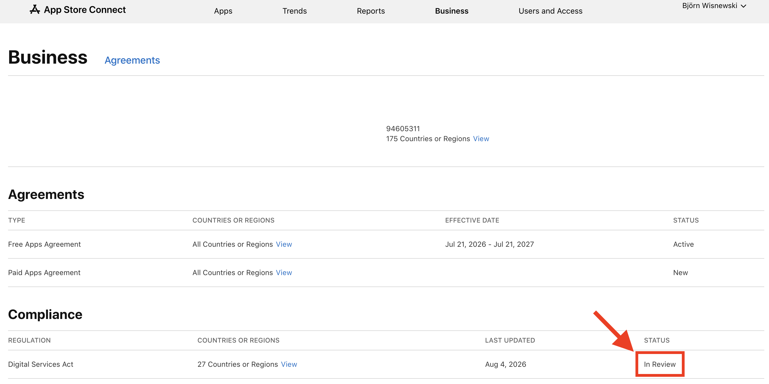Click the New status of Paid Apps Agreement
The image size is (769, 384).
[x=680, y=273]
